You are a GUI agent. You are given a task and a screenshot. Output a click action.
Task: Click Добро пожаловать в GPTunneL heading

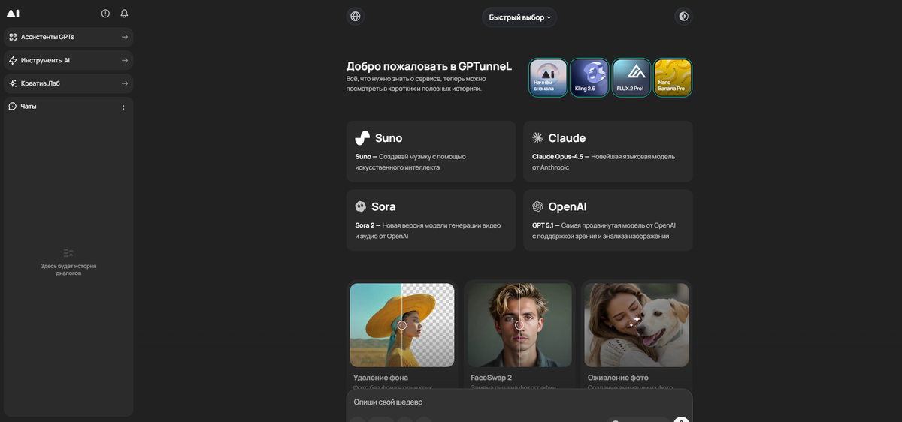[x=429, y=66]
